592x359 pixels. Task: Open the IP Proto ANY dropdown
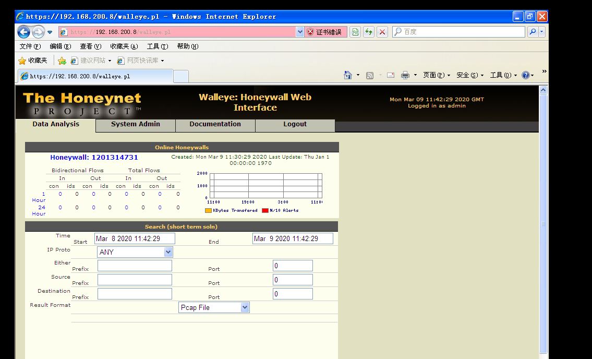pyautogui.click(x=135, y=252)
